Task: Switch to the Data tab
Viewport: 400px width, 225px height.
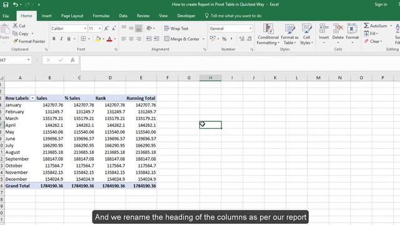Action: [123, 16]
